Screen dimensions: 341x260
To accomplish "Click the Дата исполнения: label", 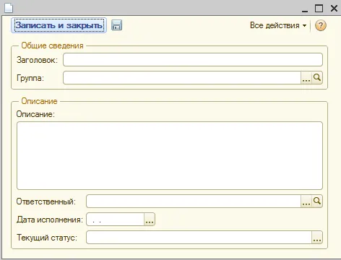I will [50, 220].
